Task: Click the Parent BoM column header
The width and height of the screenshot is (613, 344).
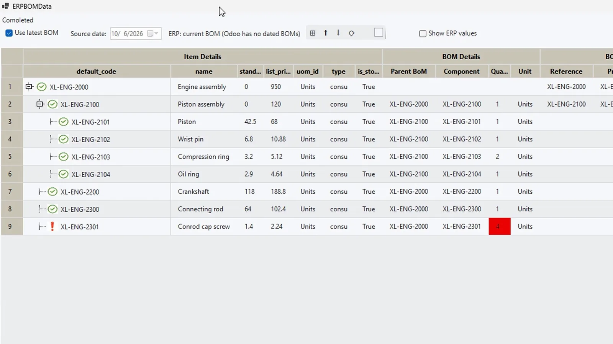Action: (409, 71)
